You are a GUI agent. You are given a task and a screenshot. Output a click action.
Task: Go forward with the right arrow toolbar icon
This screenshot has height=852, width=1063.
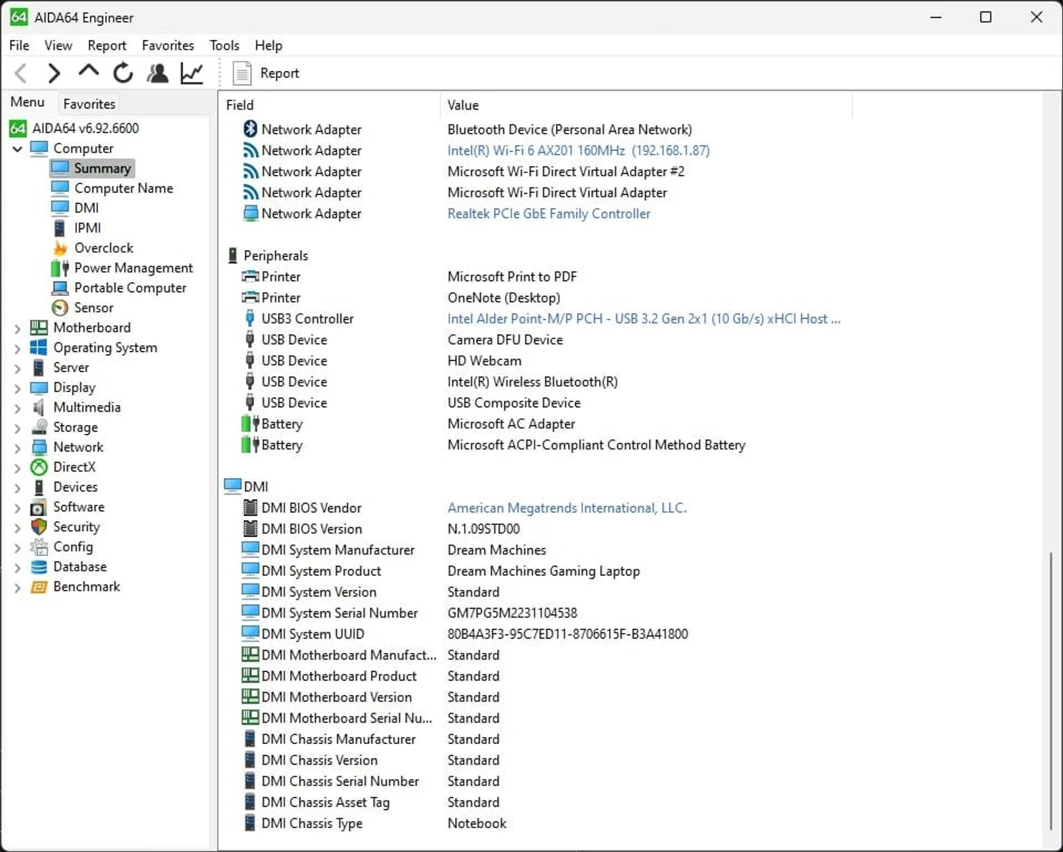click(x=54, y=73)
